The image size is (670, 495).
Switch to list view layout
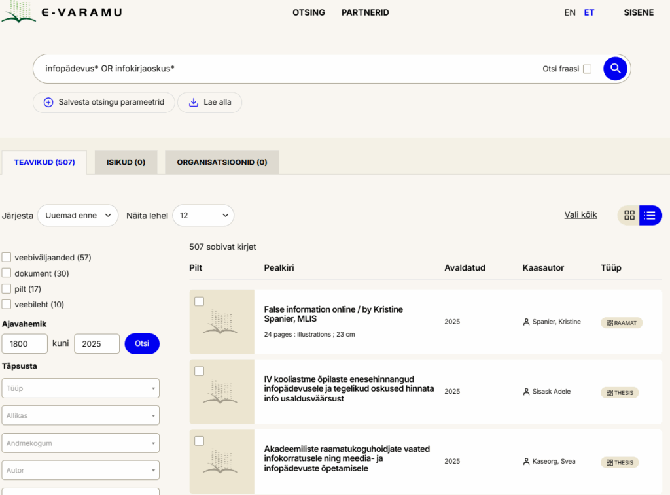[650, 215]
